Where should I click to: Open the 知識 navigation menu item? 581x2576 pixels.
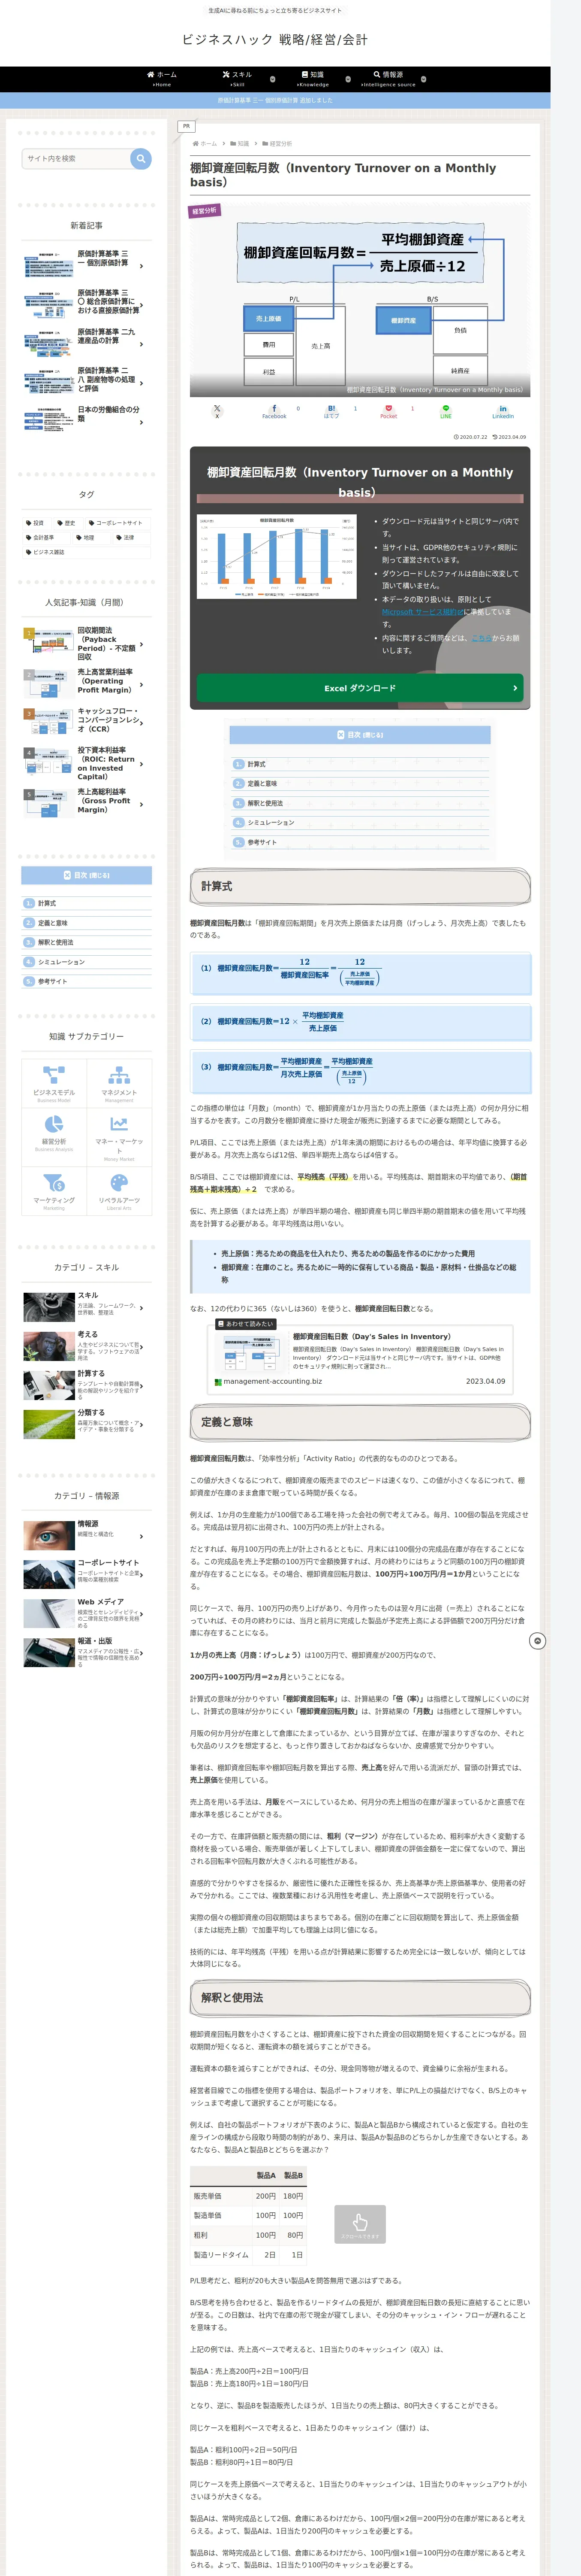pos(313,79)
